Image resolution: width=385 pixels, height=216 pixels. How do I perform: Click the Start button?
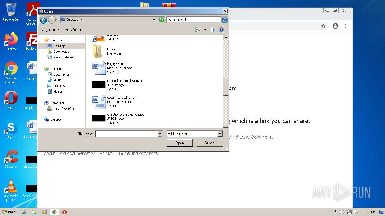click(x=8, y=212)
